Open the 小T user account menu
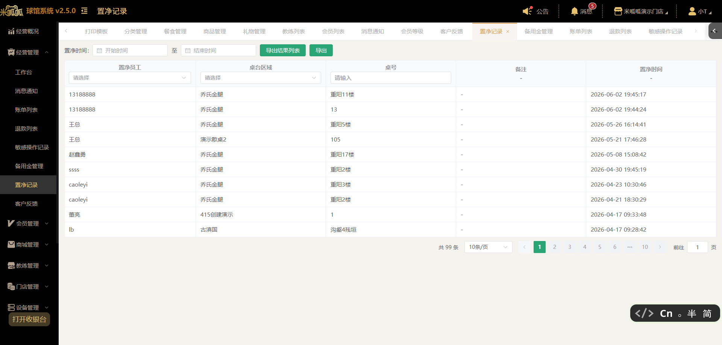 700,11
